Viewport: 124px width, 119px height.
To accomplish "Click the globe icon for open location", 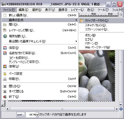I will (5, 36).
